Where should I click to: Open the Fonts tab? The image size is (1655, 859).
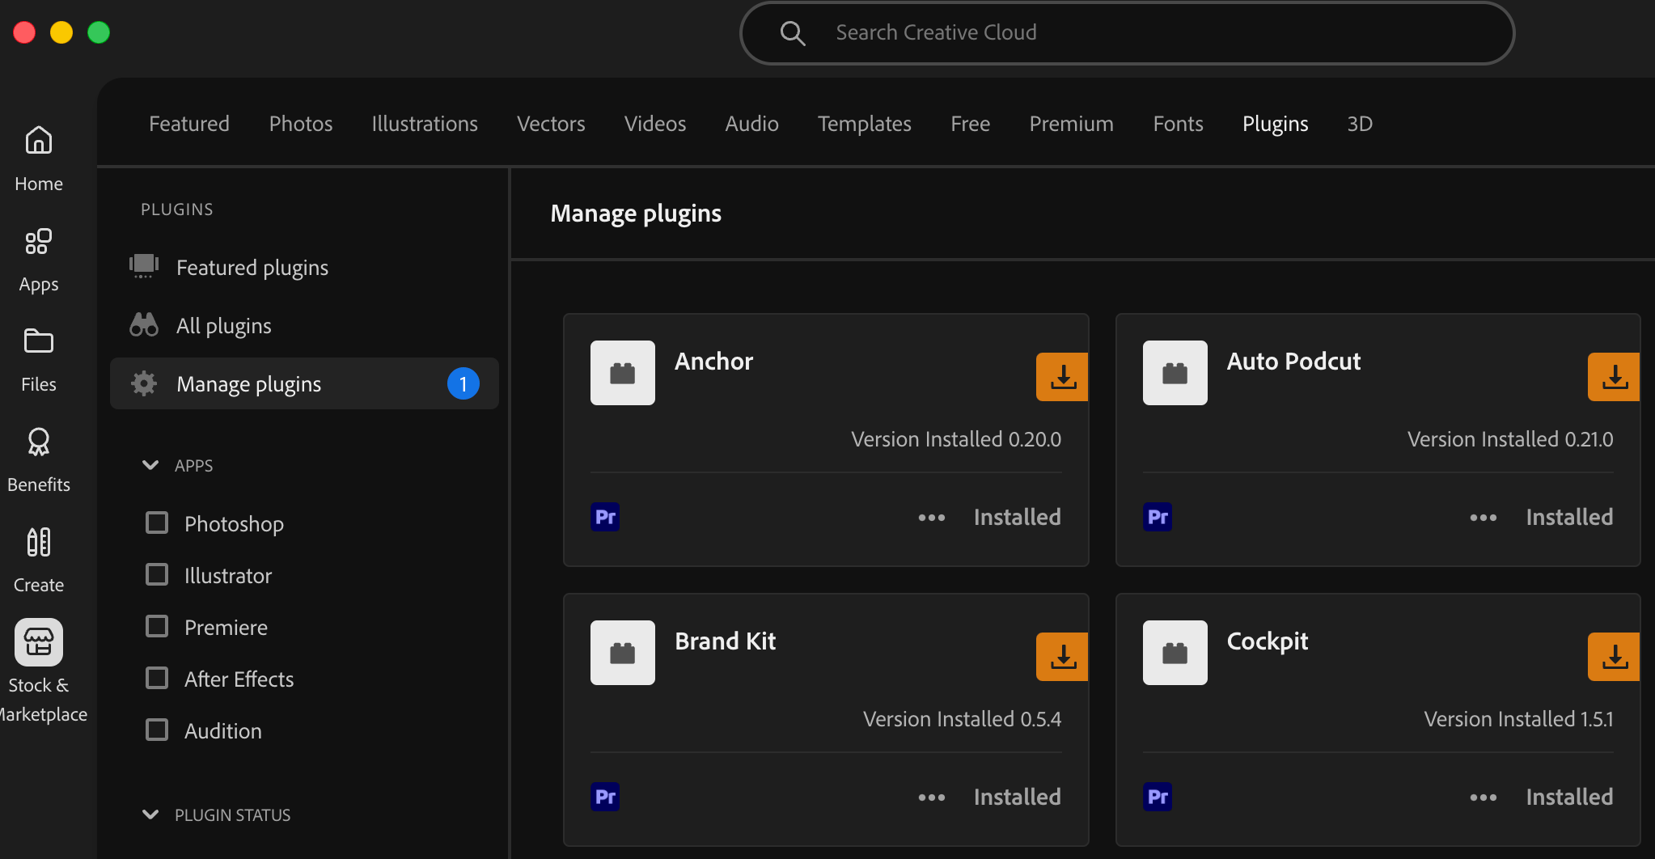click(1179, 124)
